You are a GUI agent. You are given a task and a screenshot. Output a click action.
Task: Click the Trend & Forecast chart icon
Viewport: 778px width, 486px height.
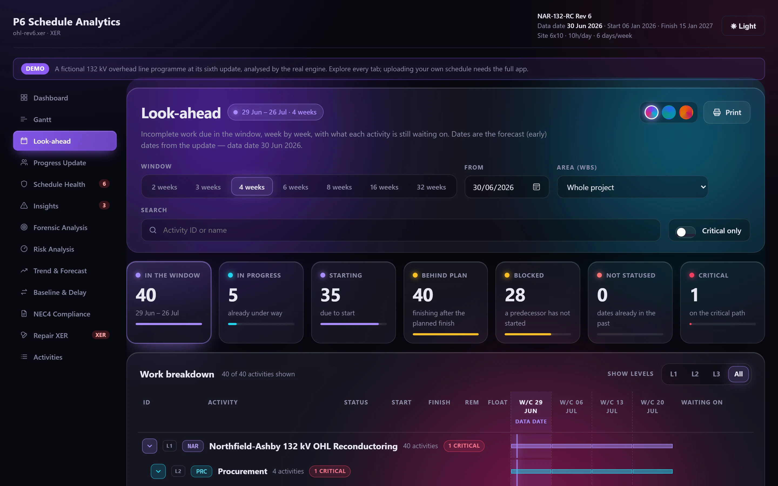click(24, 270)
